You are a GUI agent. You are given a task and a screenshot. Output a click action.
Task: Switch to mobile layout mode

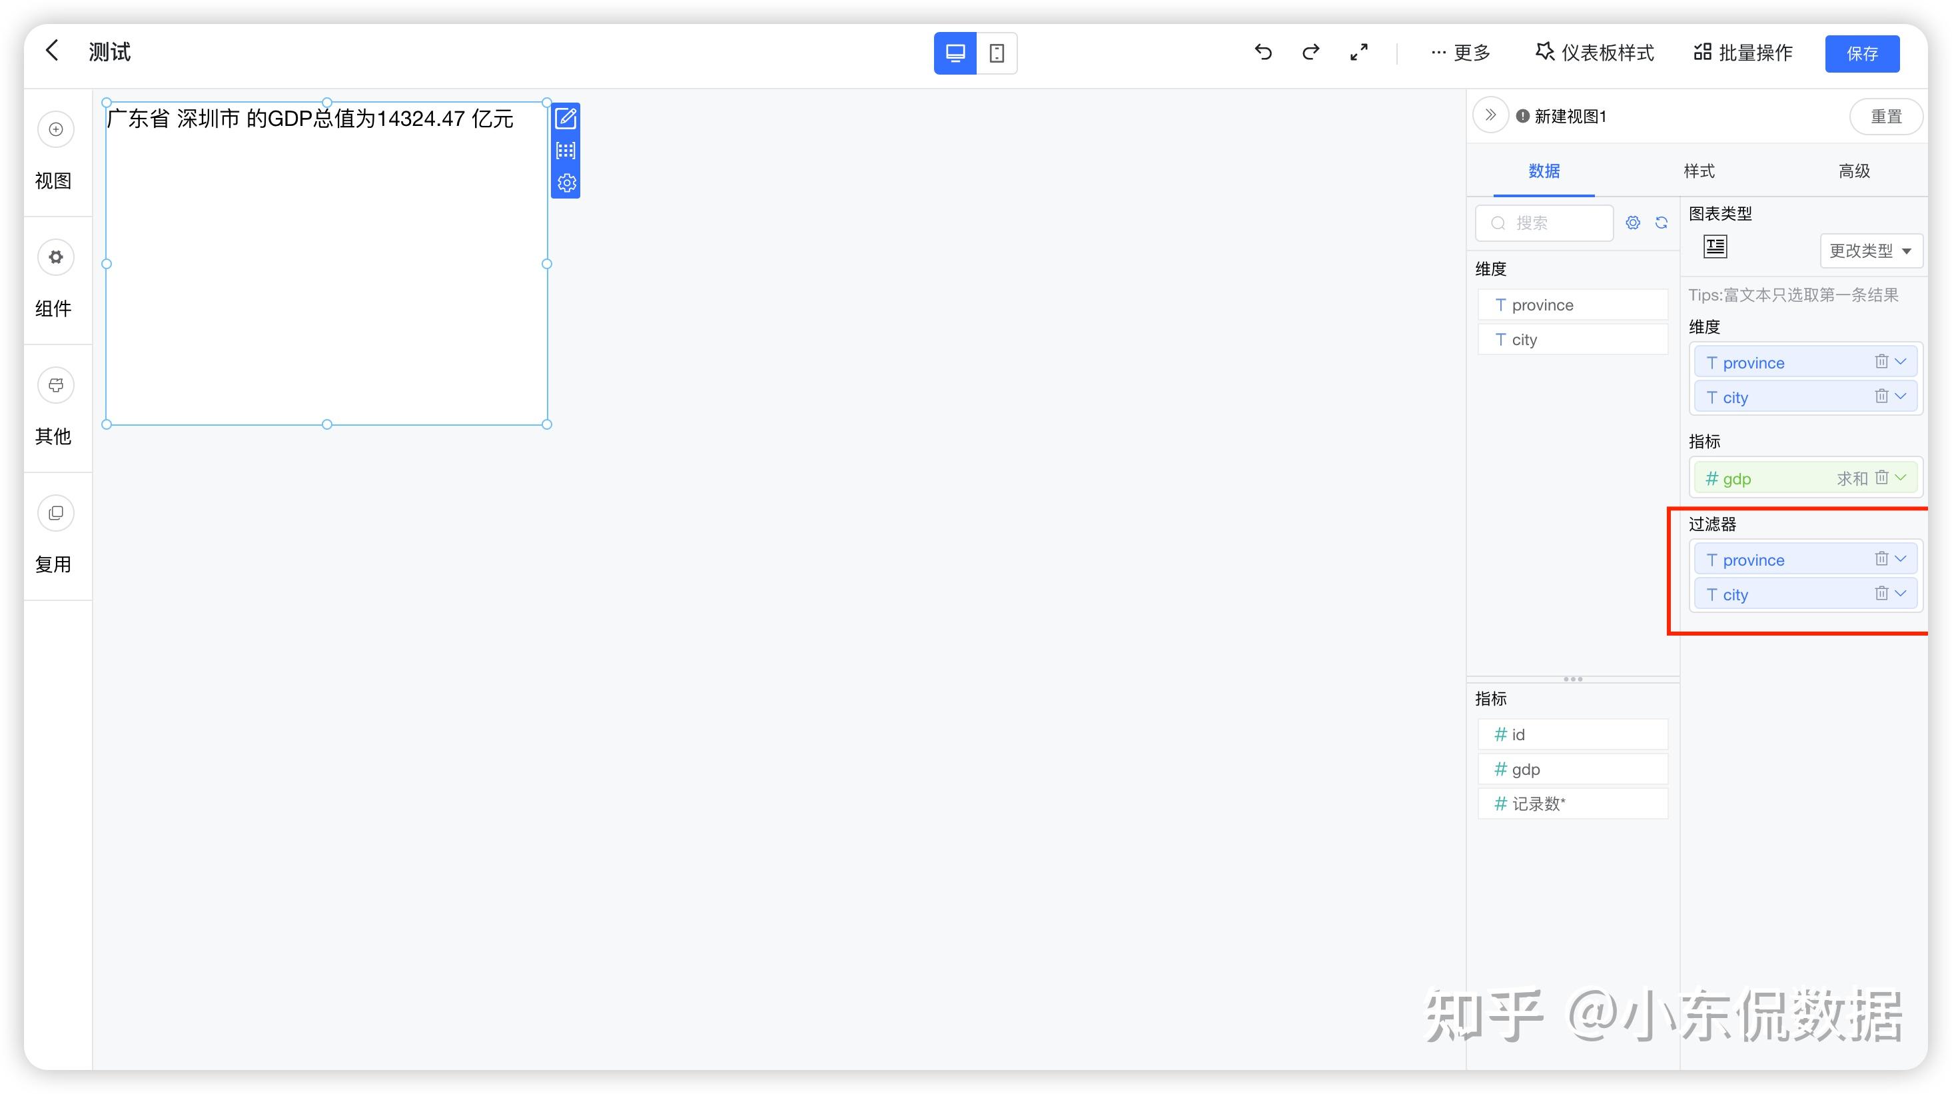point(997,53)
